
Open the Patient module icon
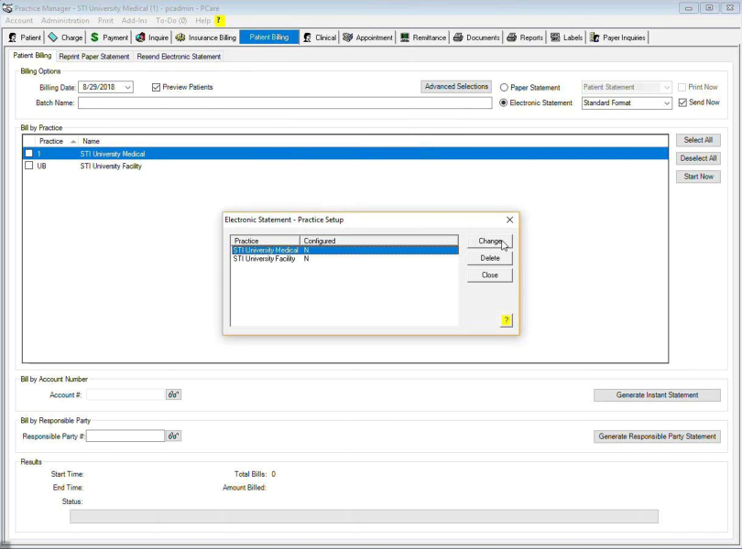point(13,38)
